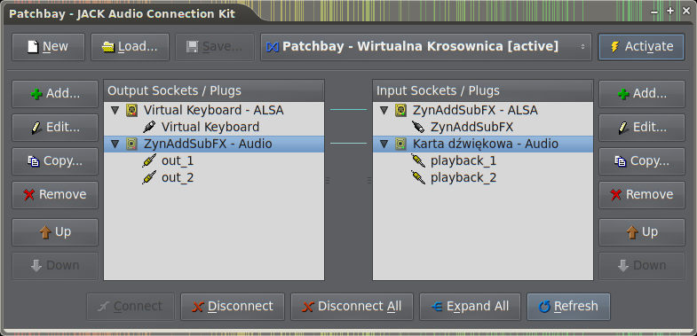Create a New patchbay definition
Viewport: 697px width, 336px height.
[x=48, y=47]
